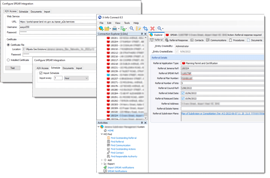Click the Import SPEAR notifications icon
Image resolution: width=270 pixels, height=178 pixels.
point(105,168)
